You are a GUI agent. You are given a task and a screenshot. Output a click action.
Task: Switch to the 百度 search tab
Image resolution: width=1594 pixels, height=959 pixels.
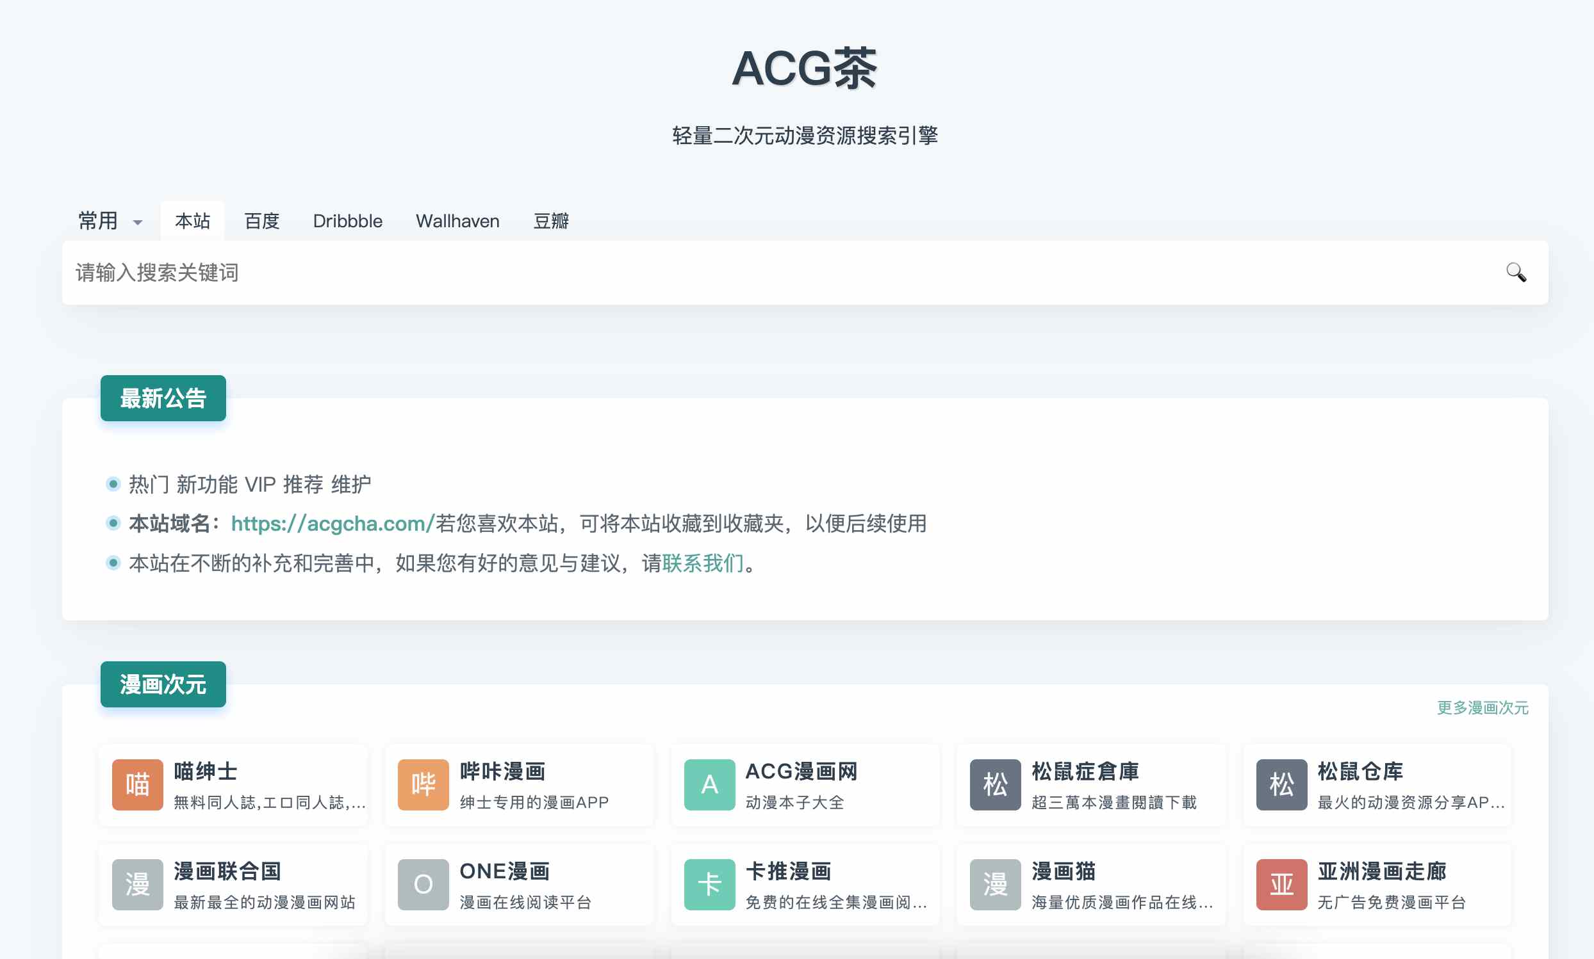coord(261,221)
